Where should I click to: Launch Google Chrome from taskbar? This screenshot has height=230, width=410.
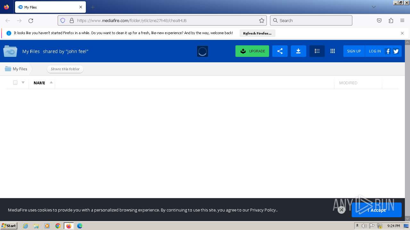(x=58, y=226)
